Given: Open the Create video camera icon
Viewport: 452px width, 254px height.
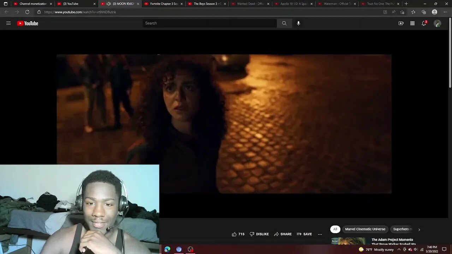Looking at the screenshot, I should [x=401, y=23].
